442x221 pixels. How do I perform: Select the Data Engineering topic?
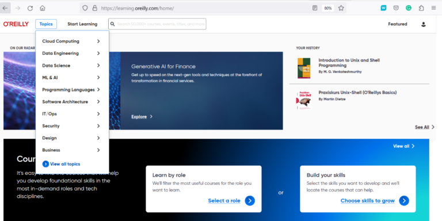point(60,54)
